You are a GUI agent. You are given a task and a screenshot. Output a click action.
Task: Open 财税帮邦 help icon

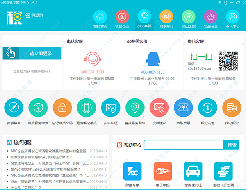[x=166, y=17]
